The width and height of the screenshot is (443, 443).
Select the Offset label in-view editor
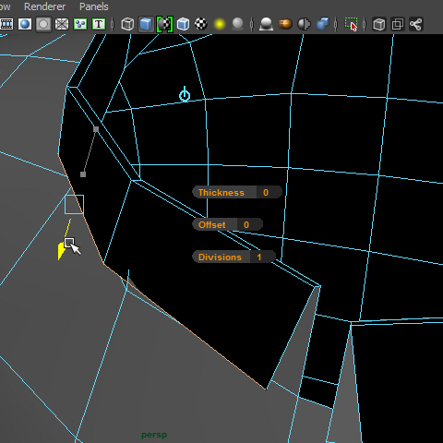(212, 224)
